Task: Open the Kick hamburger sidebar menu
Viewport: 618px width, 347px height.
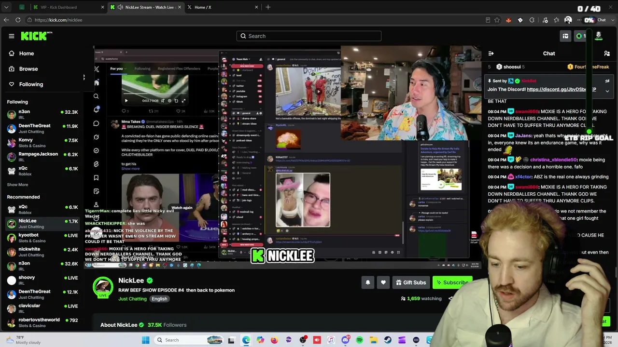Action: pos(12,36)
